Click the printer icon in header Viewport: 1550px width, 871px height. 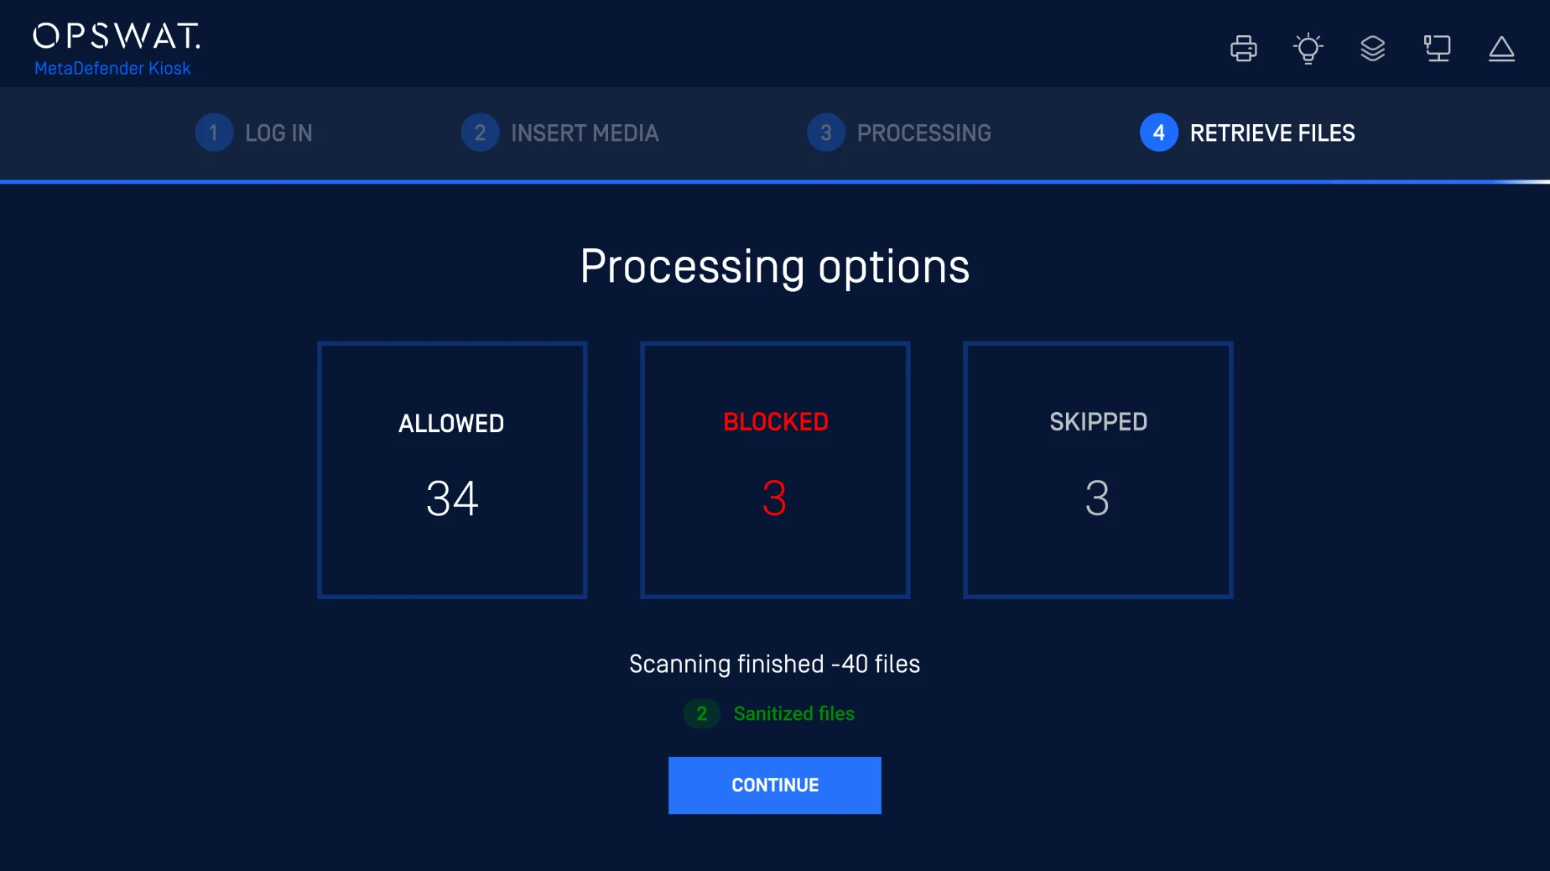pyautogui.click(x=1243, y=49)
